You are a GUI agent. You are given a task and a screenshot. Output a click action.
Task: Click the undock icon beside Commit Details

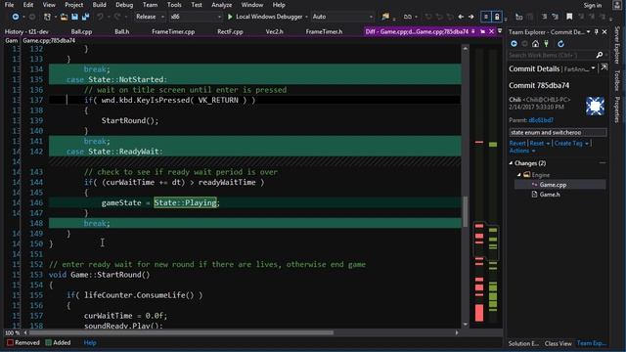(x=604, y=67)
